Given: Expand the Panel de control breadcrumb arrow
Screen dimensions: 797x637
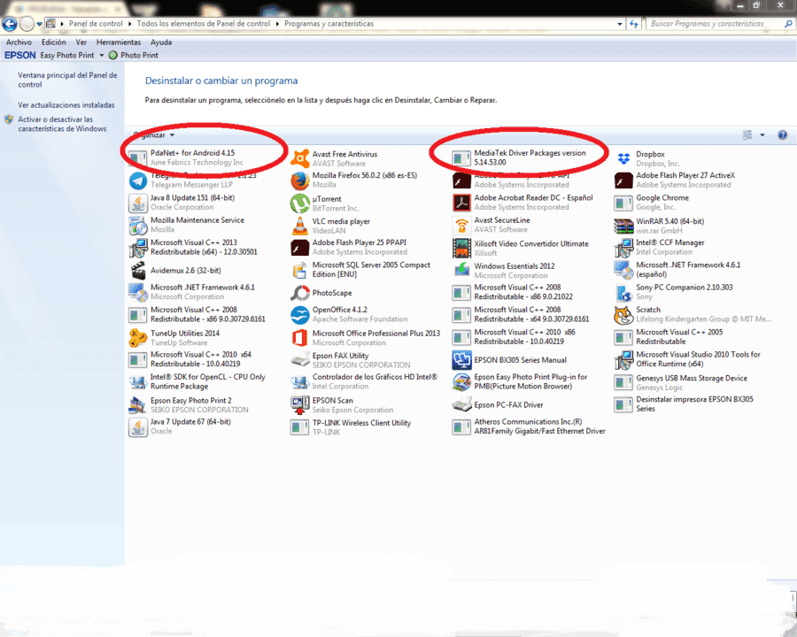Looking at the screenshot, I should tap(130, 24).
